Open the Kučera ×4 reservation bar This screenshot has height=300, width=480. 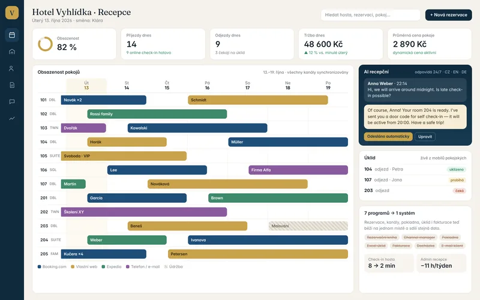(x=103, y=254)
